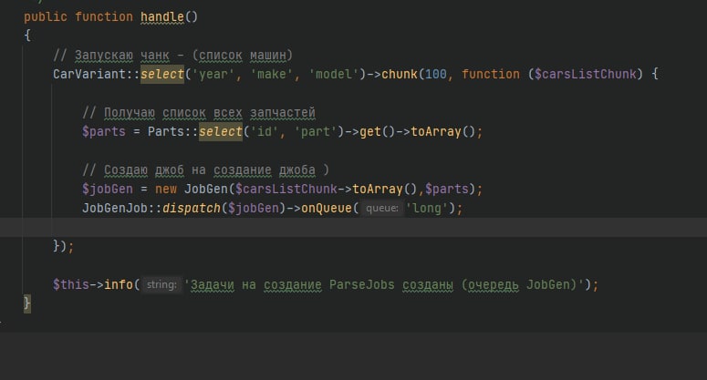Click the CarVariant class name
The image size is (707, 380).
click(89, 75)
